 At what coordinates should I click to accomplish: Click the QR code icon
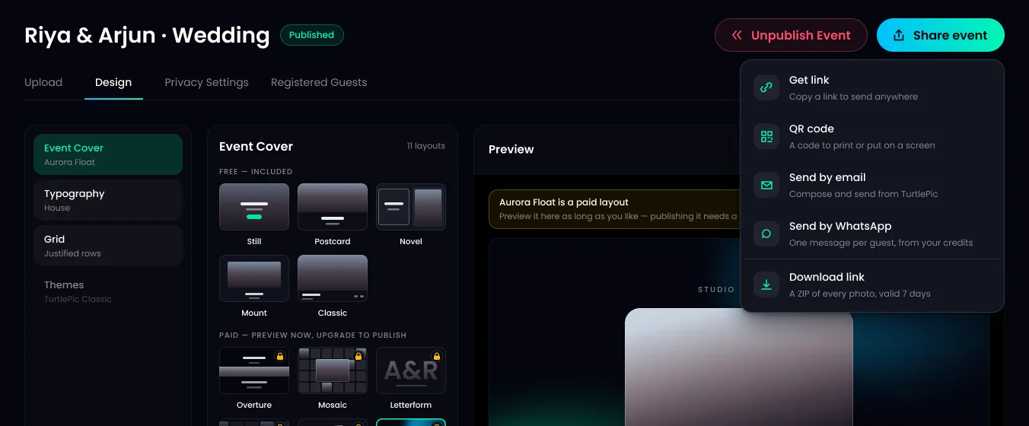click(766, 136)
